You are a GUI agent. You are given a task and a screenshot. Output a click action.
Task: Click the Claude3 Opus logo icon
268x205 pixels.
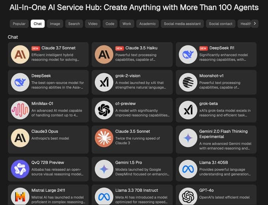pos(20,138)
